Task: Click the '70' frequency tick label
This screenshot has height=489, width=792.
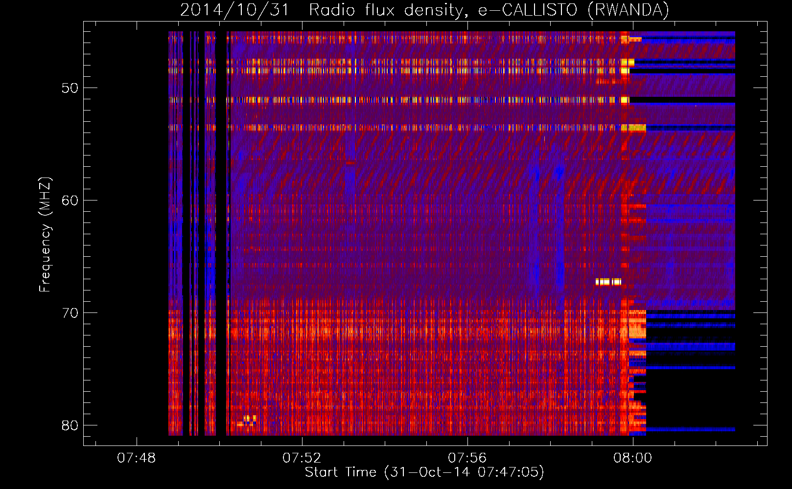Action: tap(70, 313)
